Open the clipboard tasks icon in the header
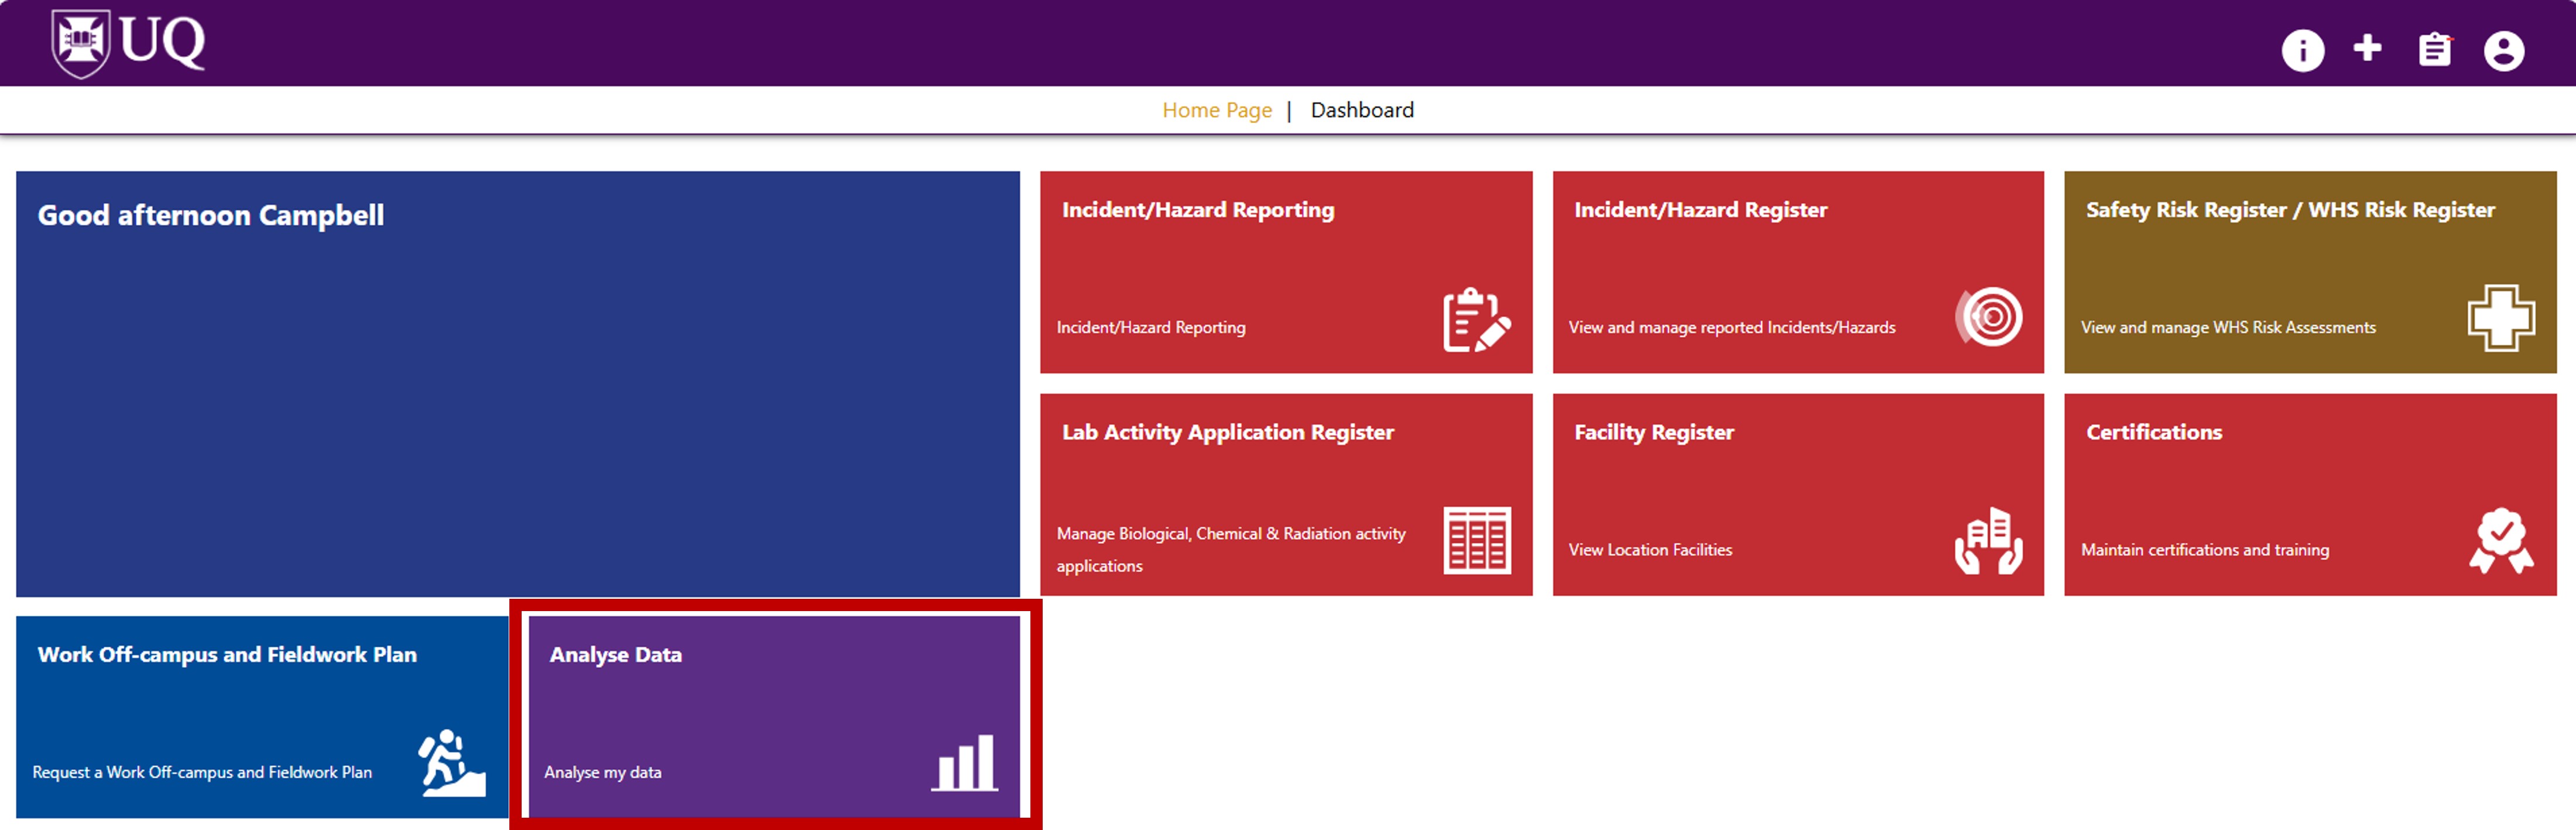Viewport: 2576px width, 830px height. pos(2434,50)
